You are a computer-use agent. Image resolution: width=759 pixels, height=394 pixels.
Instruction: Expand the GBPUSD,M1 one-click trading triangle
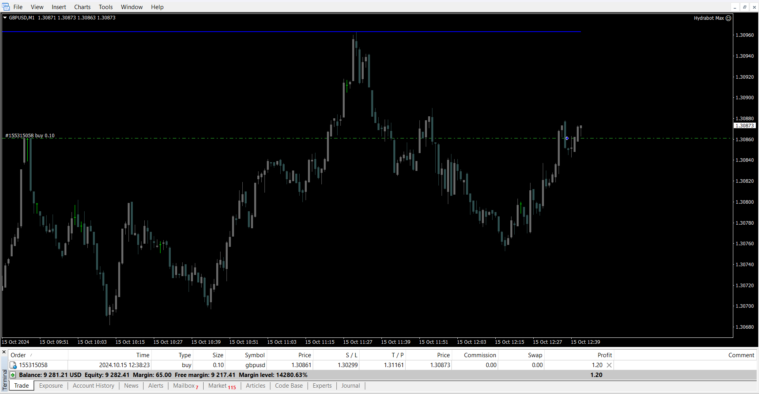(x=5, y=18)
